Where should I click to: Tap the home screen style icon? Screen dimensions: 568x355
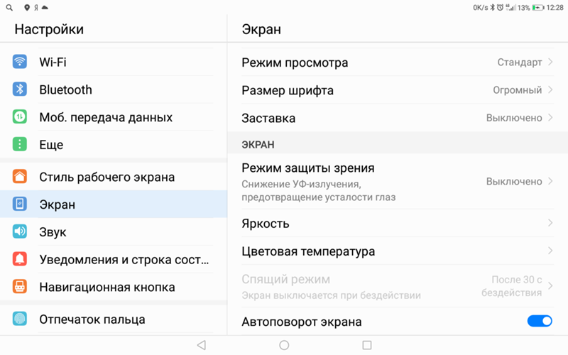(20, 176)
